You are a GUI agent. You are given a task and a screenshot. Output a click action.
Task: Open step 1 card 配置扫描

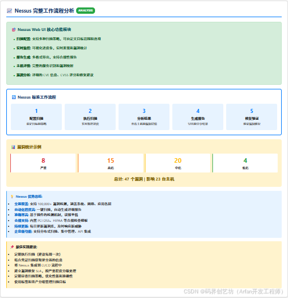[36, 117]
